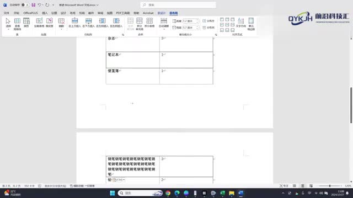Open the Cell Size dialog launcher
The height and width of the screenshot is (198, 353).
[x=216, y=35]
